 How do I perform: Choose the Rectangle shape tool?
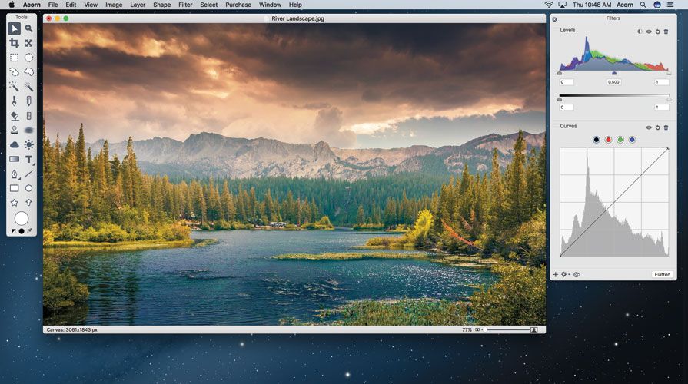(14, 188)
